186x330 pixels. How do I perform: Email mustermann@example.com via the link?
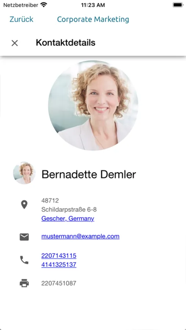pyautogui.click(x=80, y=236)
